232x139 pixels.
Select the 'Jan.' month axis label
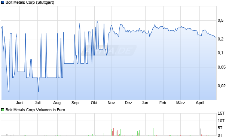[146, 103]
